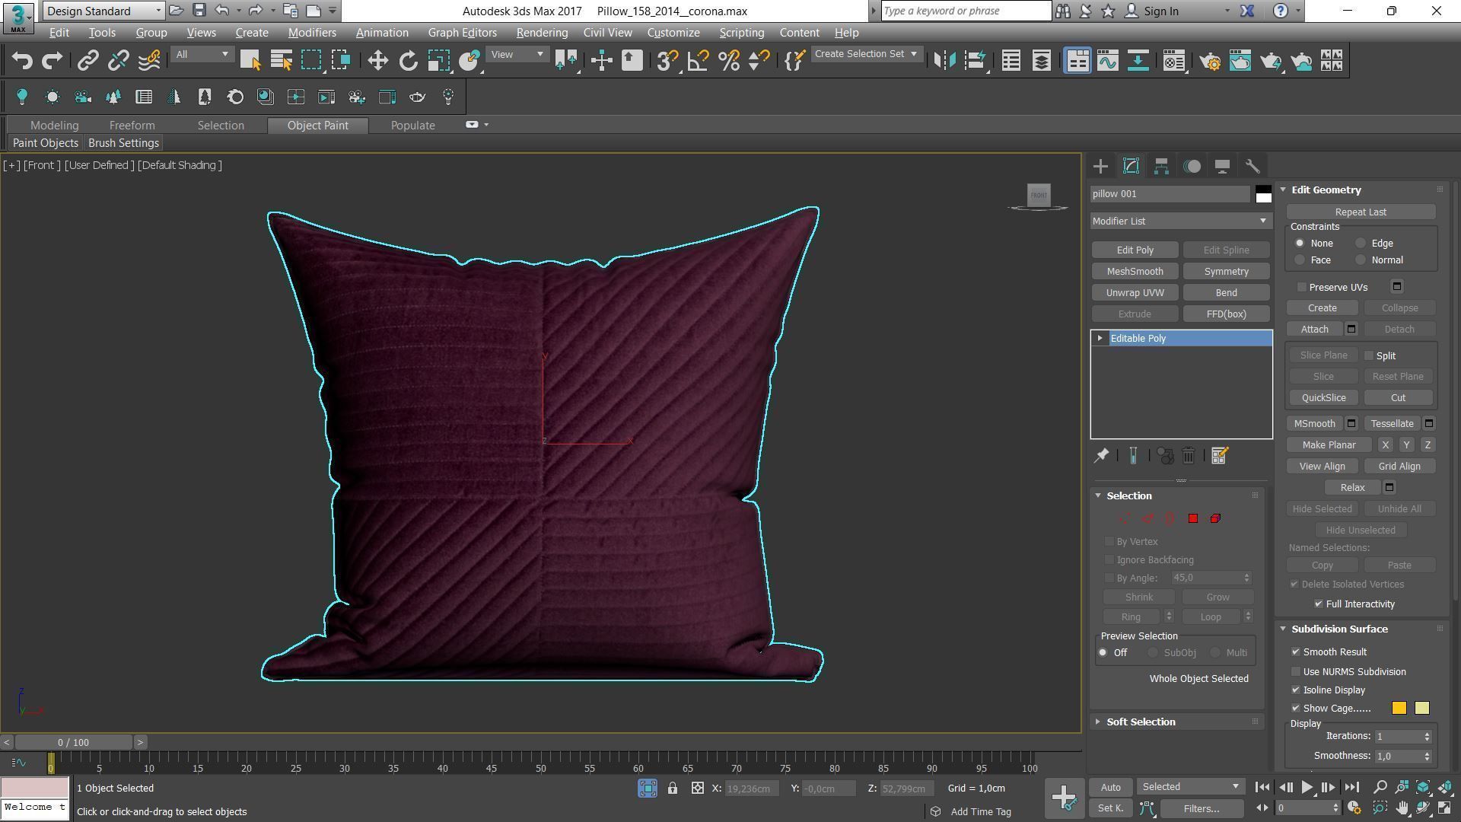Click Pin Stack icon under modifier stack
The width and height of the screenshot is (1461, 822).
tap(1101, 456)
